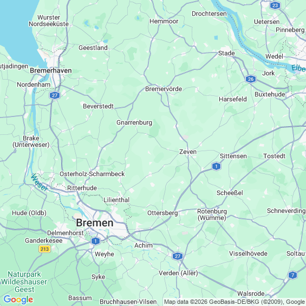Select the Bremen city label
This screenshot has width=306, height=306.
click(x=95, y=223)
